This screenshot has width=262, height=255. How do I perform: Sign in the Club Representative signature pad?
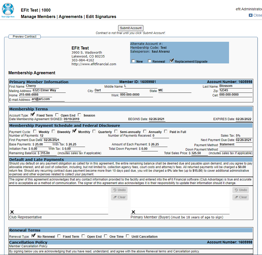click(59, 200)
